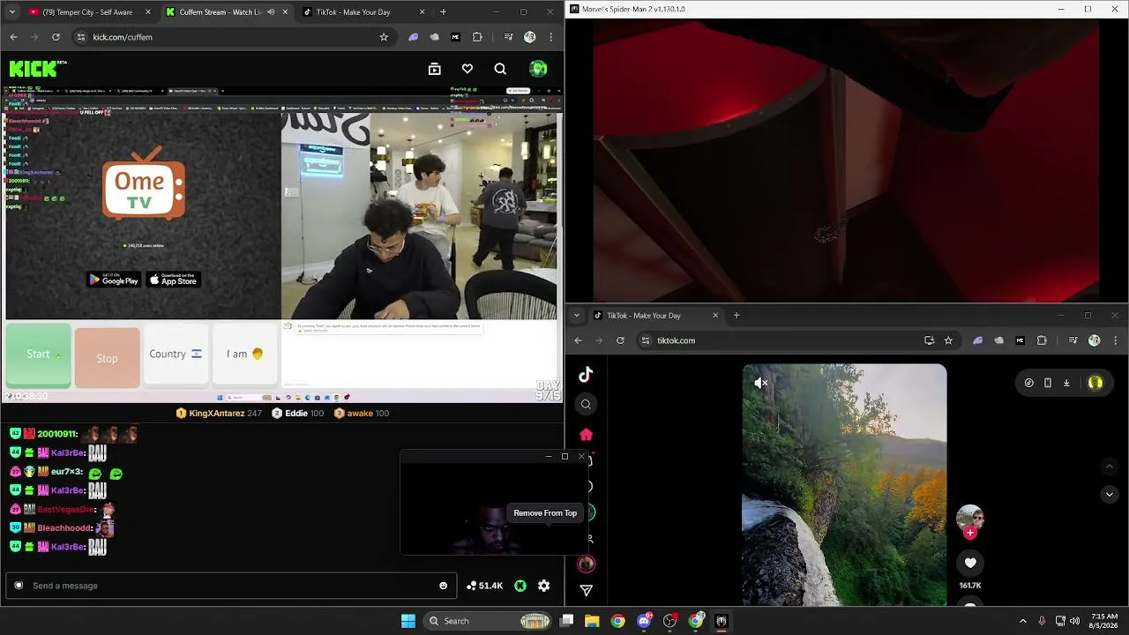Reload the kick.com page
This screenshot has height=635, width=1129.
tap(56, 37)
